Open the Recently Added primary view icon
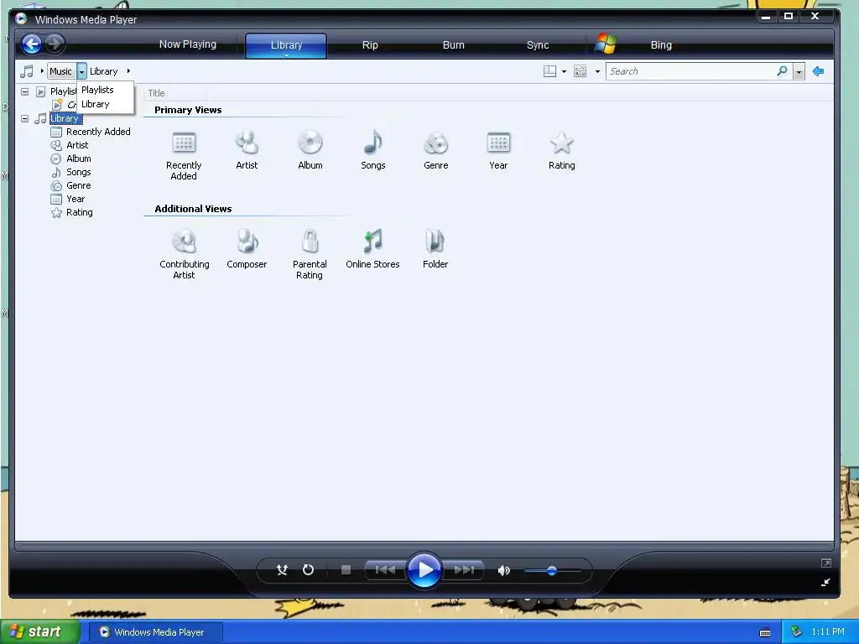This screenshot has width=859, height=644. [x=184, y=143]
